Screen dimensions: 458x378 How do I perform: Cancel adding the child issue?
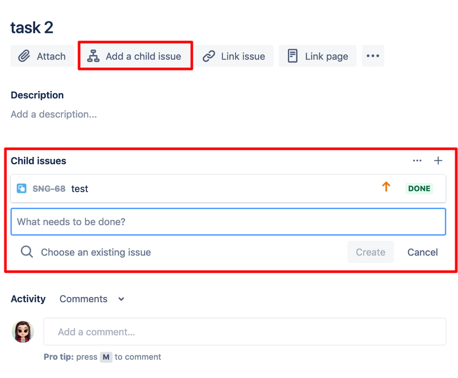click(422, 252)
